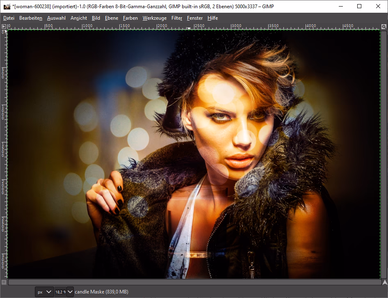The height and width of the screenshot is (298, 388).
Task: Open the image menu via the ruler-corner triangle
Action: tap(3, 26)
